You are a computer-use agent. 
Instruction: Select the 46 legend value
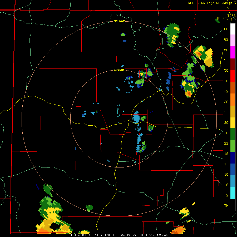tap(226, 81)
